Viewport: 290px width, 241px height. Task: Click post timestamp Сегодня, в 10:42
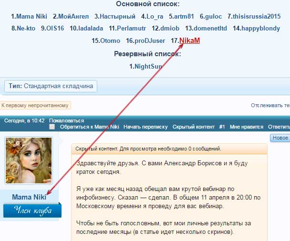click(x=24, y=120)
